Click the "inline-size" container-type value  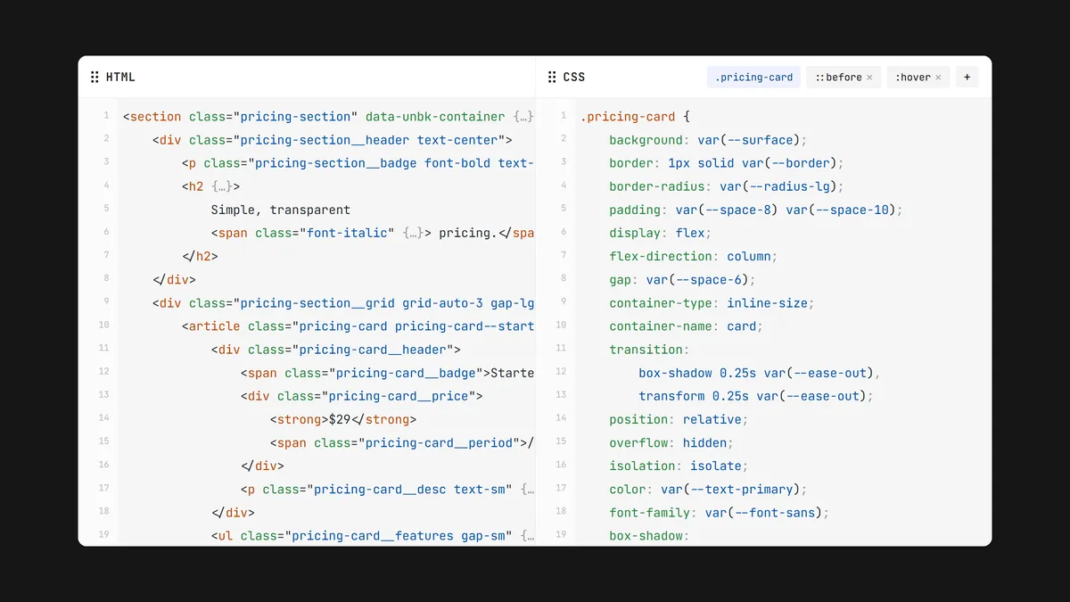tap(768, 302)
